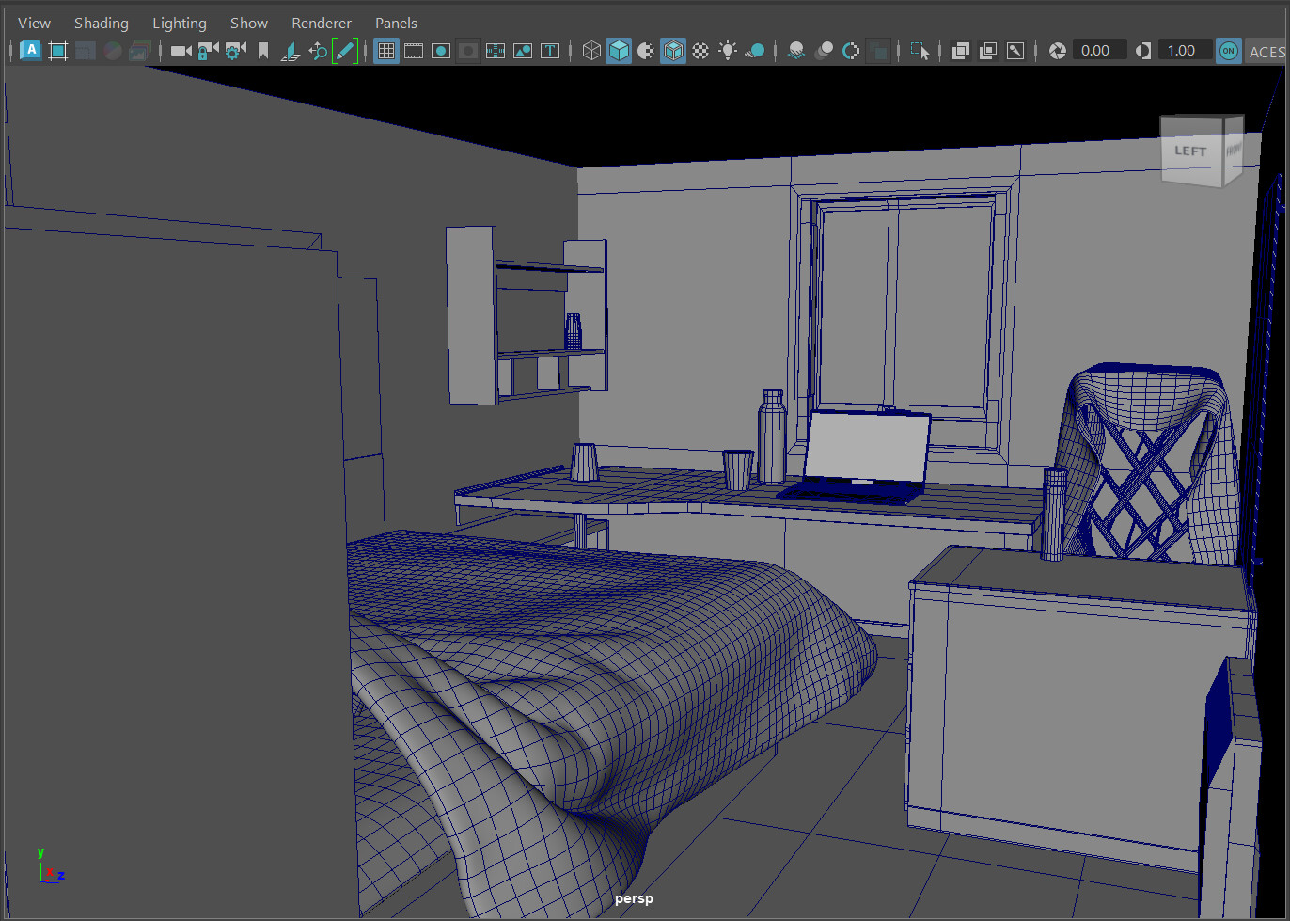Viewport: 1290px width, 921px height.
Task: Open the Panels menu
Action: point(396,22)
